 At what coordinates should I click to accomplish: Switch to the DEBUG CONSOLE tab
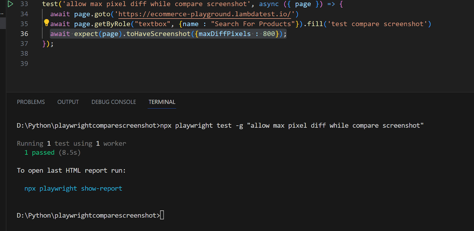[x=113, y=102]
